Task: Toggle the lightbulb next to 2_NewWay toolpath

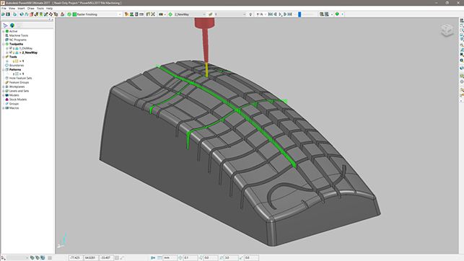Action: click(x=14, y=53)
